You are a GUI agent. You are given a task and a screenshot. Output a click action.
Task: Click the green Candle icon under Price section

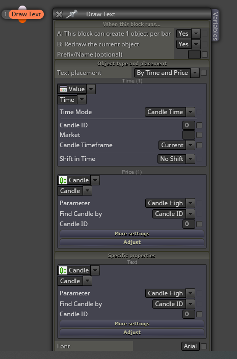[x=63, y=180]
